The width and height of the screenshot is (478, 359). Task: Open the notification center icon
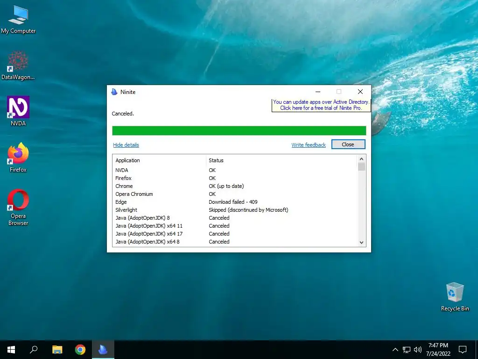click(463, 350)
